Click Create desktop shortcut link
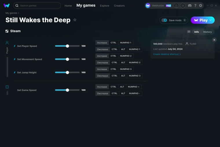 point(167,54)
